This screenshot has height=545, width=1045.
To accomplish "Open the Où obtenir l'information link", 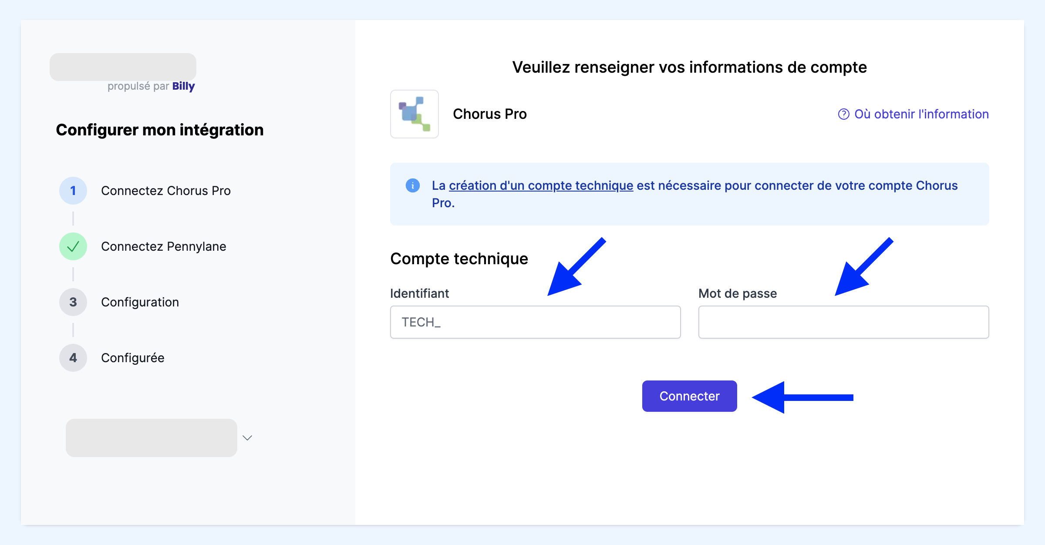I will click(x=921, y=114).
